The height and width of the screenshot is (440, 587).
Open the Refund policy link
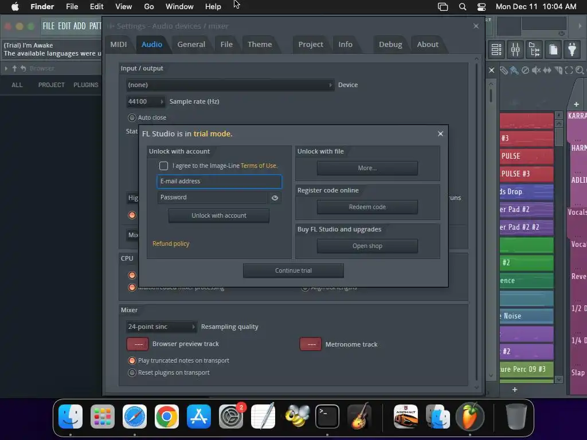171,243
